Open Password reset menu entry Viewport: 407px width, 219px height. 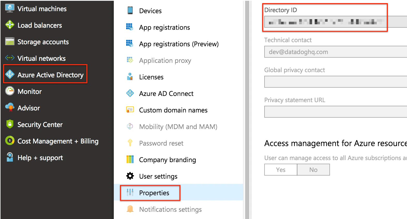pos(161,143)
